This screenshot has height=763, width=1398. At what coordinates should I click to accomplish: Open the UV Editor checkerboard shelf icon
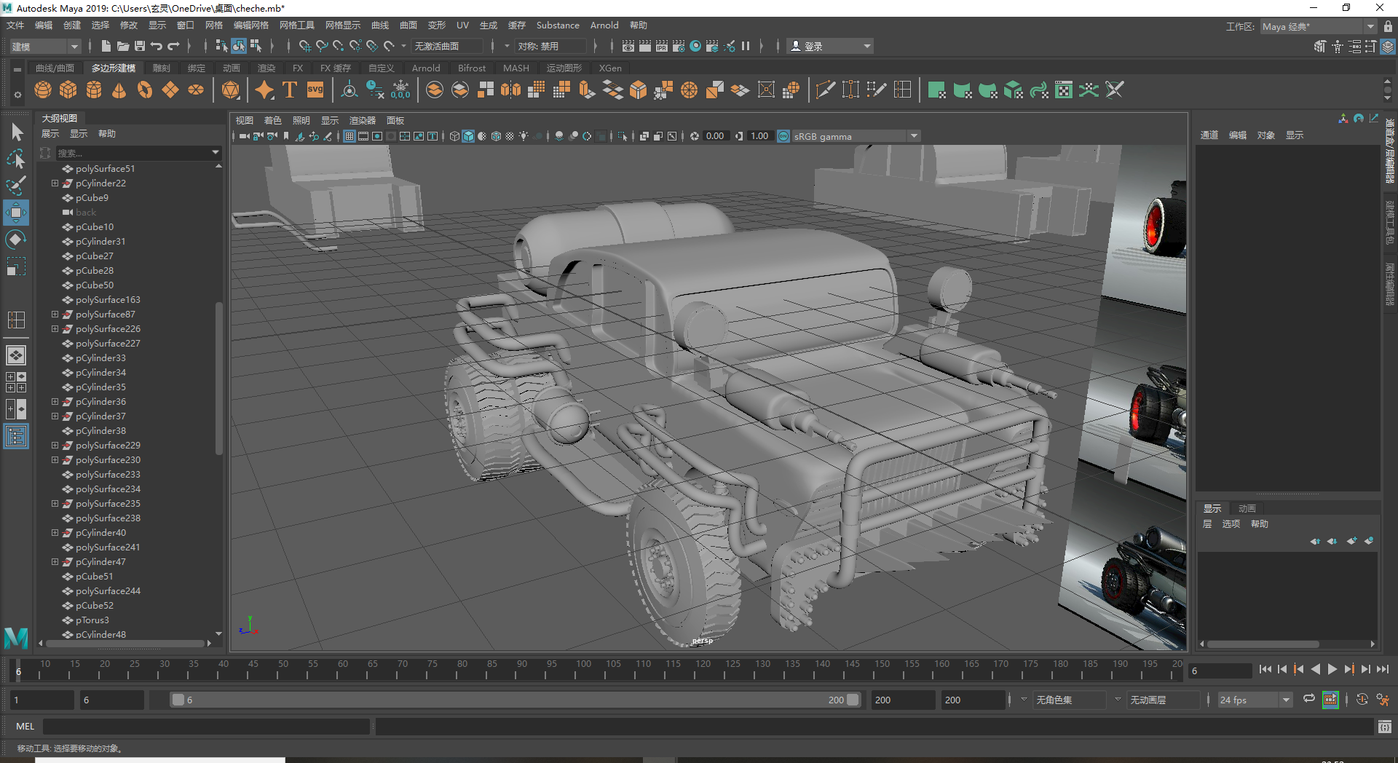click(x=1064, y=90)
